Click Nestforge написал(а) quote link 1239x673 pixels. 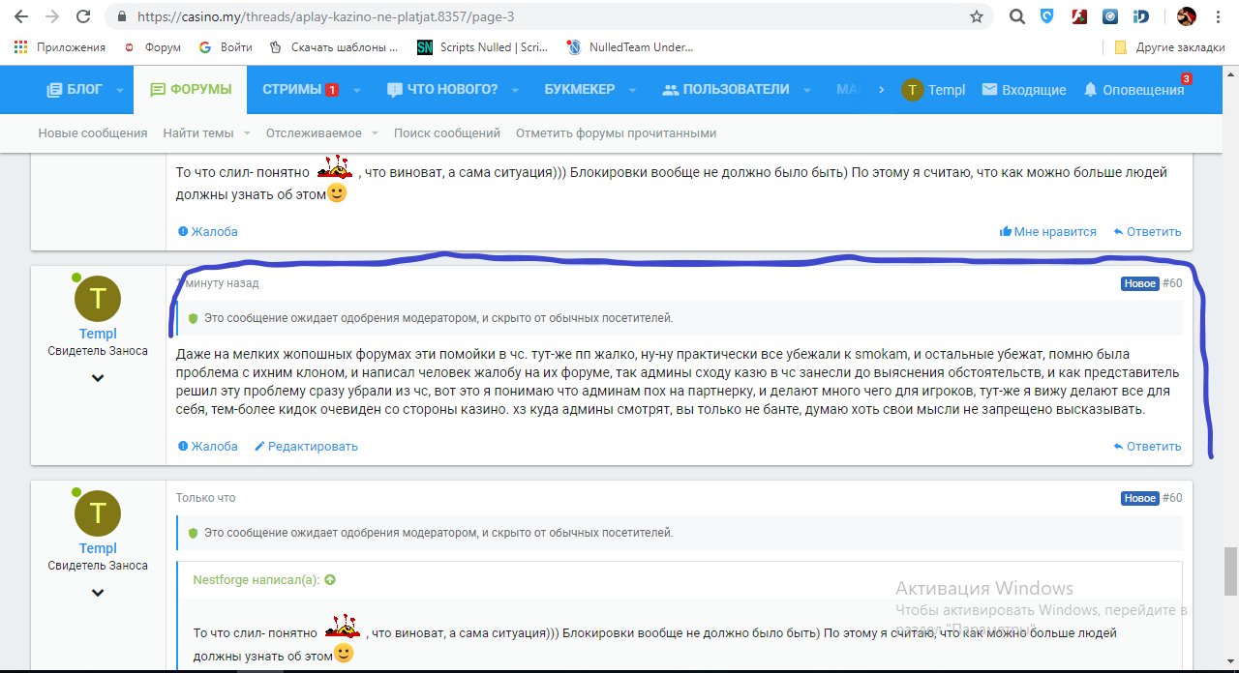[256, 580]
